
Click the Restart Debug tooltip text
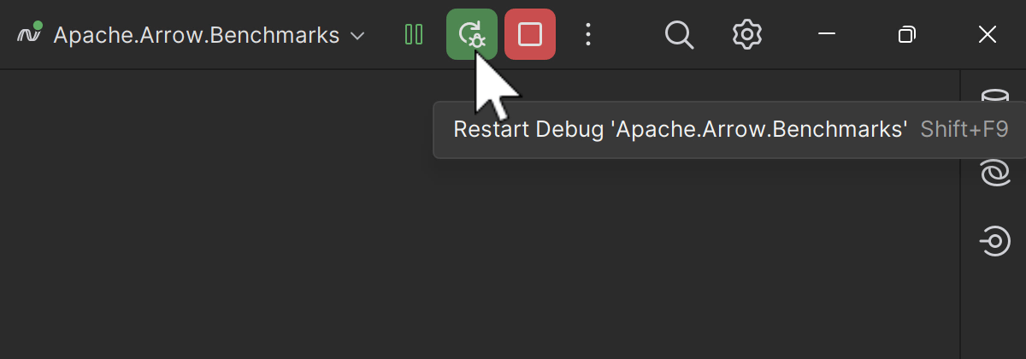[x=680, y=130]
